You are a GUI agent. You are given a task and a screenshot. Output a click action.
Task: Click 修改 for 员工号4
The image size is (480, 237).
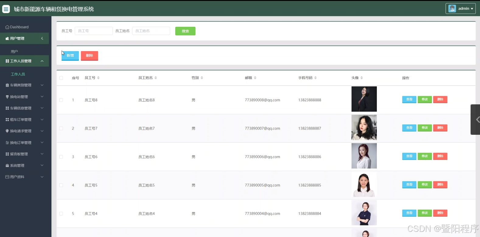click(x=425, y=213)
